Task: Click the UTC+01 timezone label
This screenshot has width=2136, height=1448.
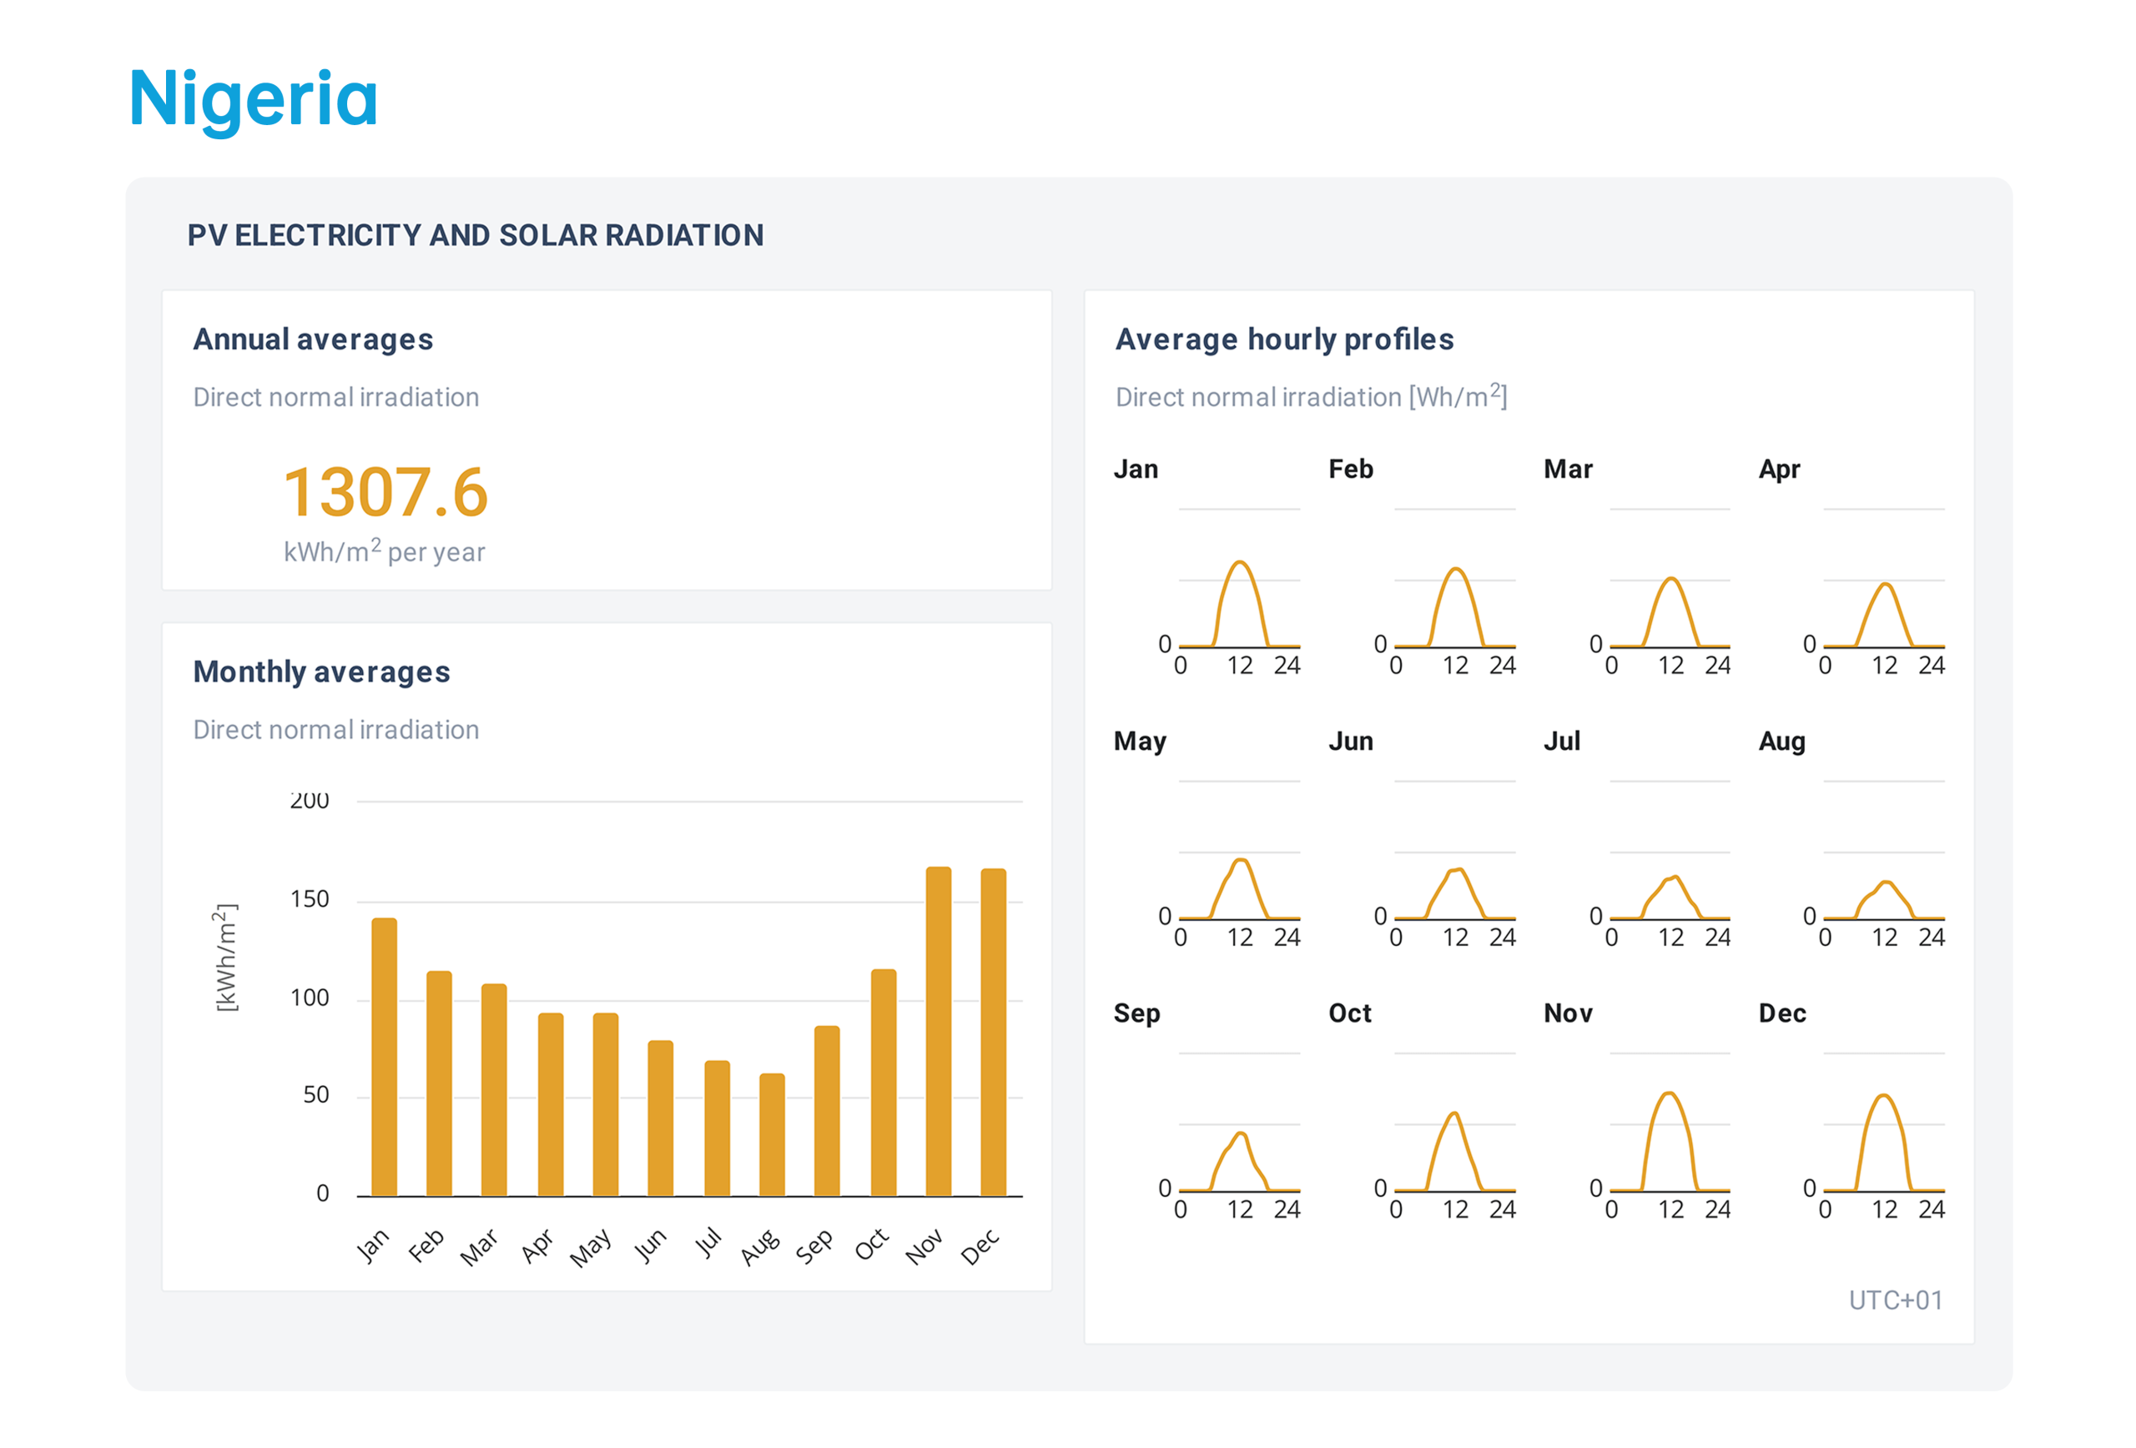Action: tap(1894, 1300)
